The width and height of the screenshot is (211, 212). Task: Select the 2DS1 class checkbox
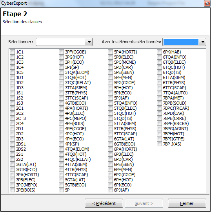tap(13, 144)
